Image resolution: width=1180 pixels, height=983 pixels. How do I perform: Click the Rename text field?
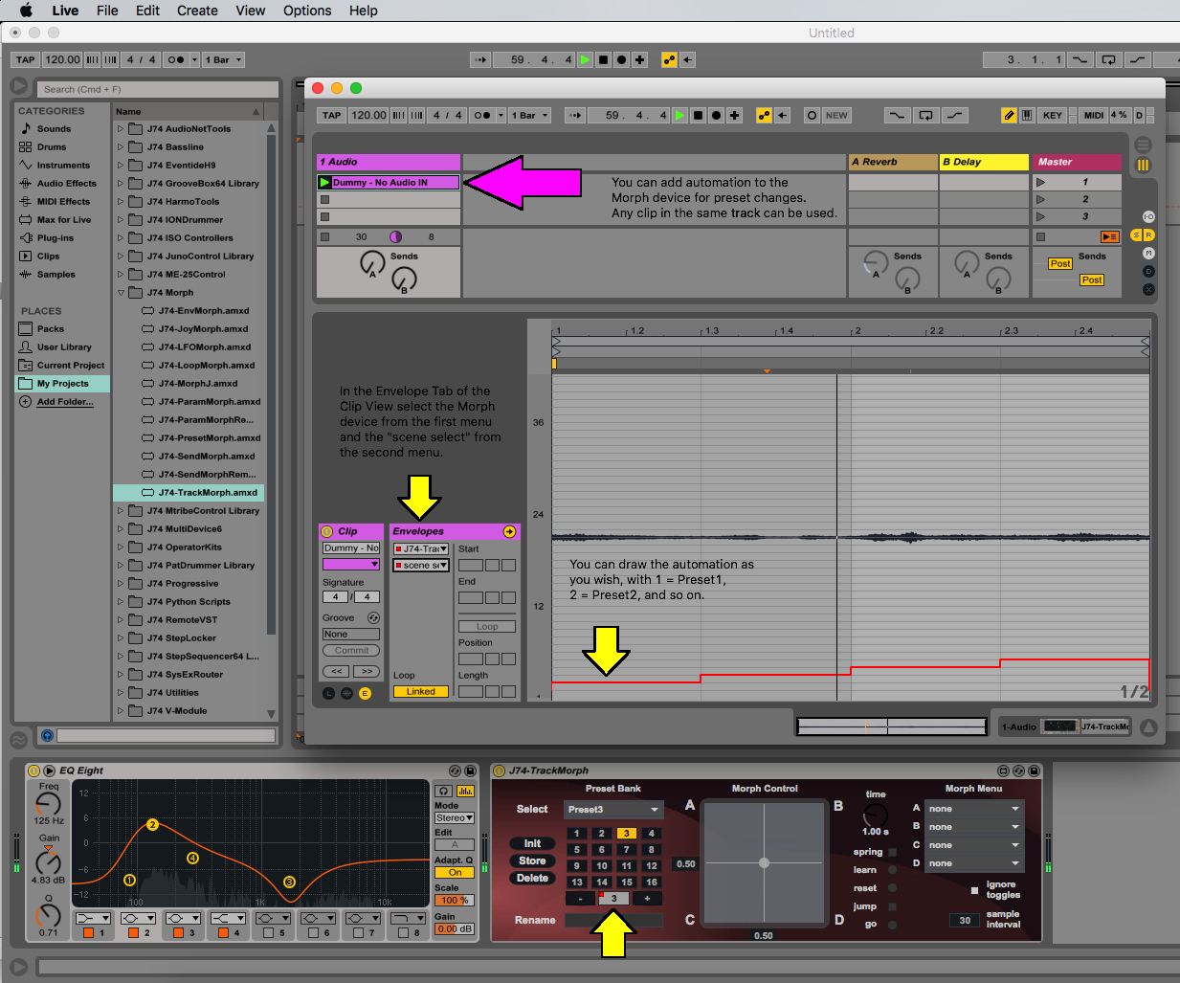coord(613,920)
